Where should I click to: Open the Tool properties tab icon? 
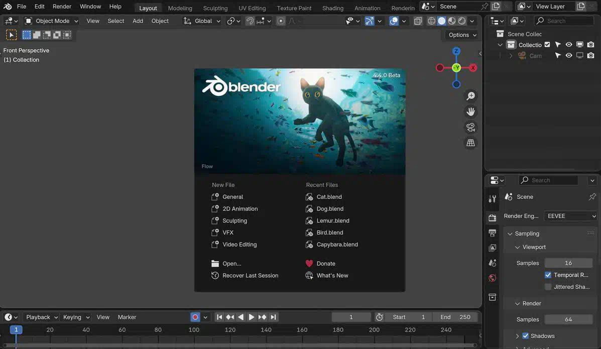click(x=493, y=199)
